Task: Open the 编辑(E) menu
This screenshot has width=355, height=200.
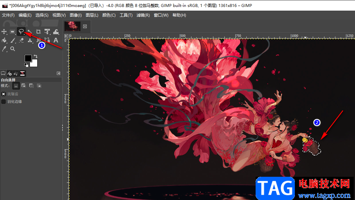Action: tap(25, 15)
